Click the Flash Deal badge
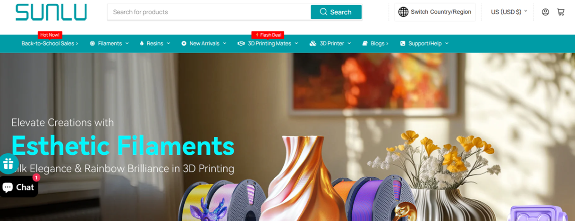 click(x=268, y=35)
